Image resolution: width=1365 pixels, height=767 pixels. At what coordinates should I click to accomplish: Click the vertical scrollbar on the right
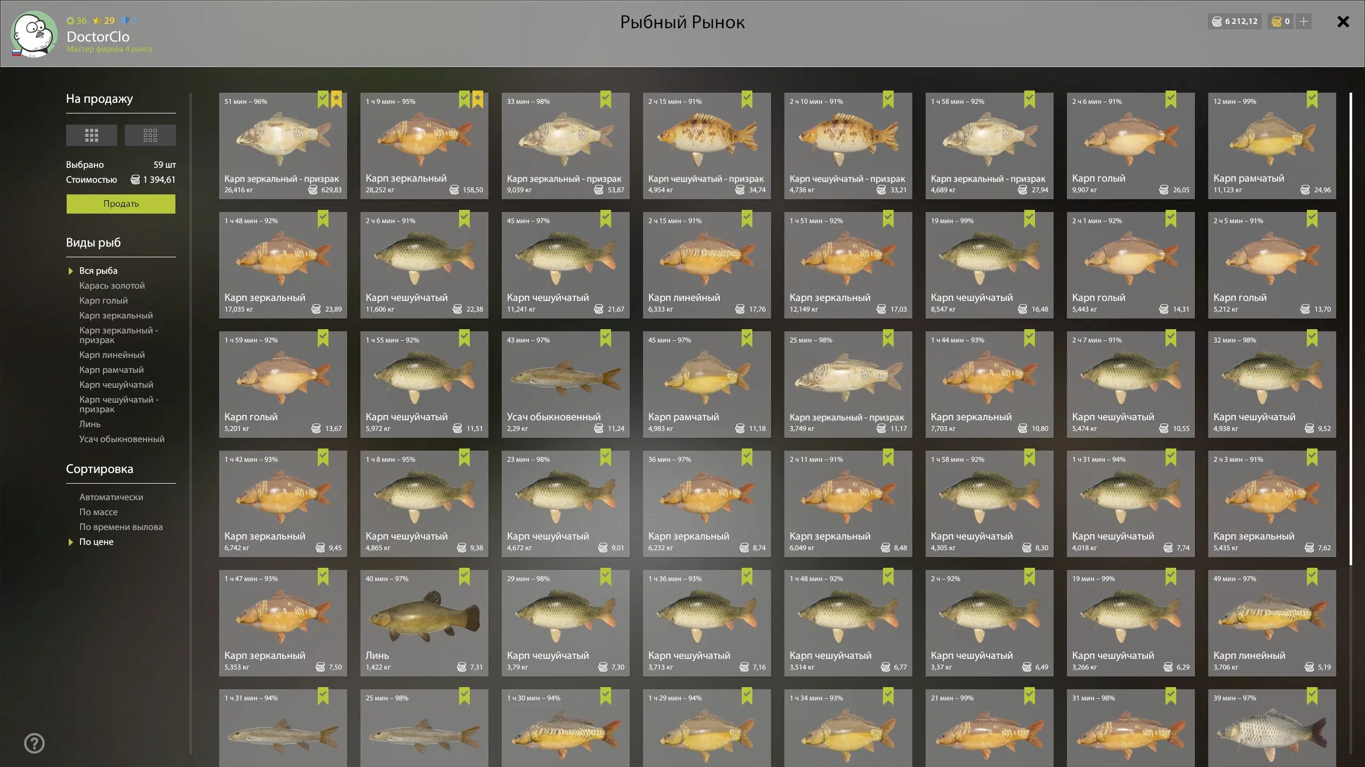coord(1351,329)
